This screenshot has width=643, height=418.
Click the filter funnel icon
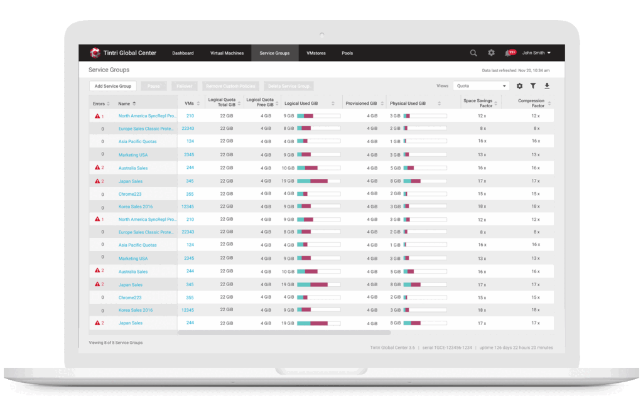[x=533, y=86]
